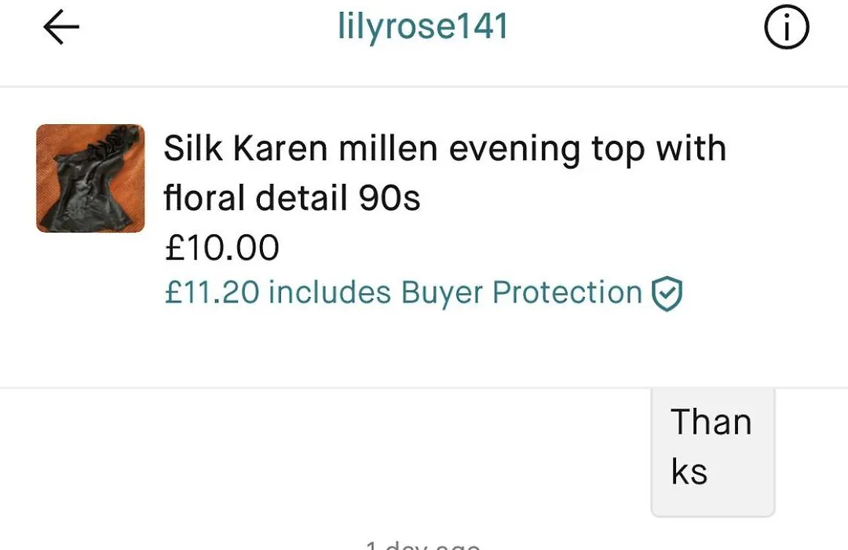Image resolution: width=848 pixels, height=550 pixels.
Task: Click the circled letter i icon
Action: coord(786,27)
